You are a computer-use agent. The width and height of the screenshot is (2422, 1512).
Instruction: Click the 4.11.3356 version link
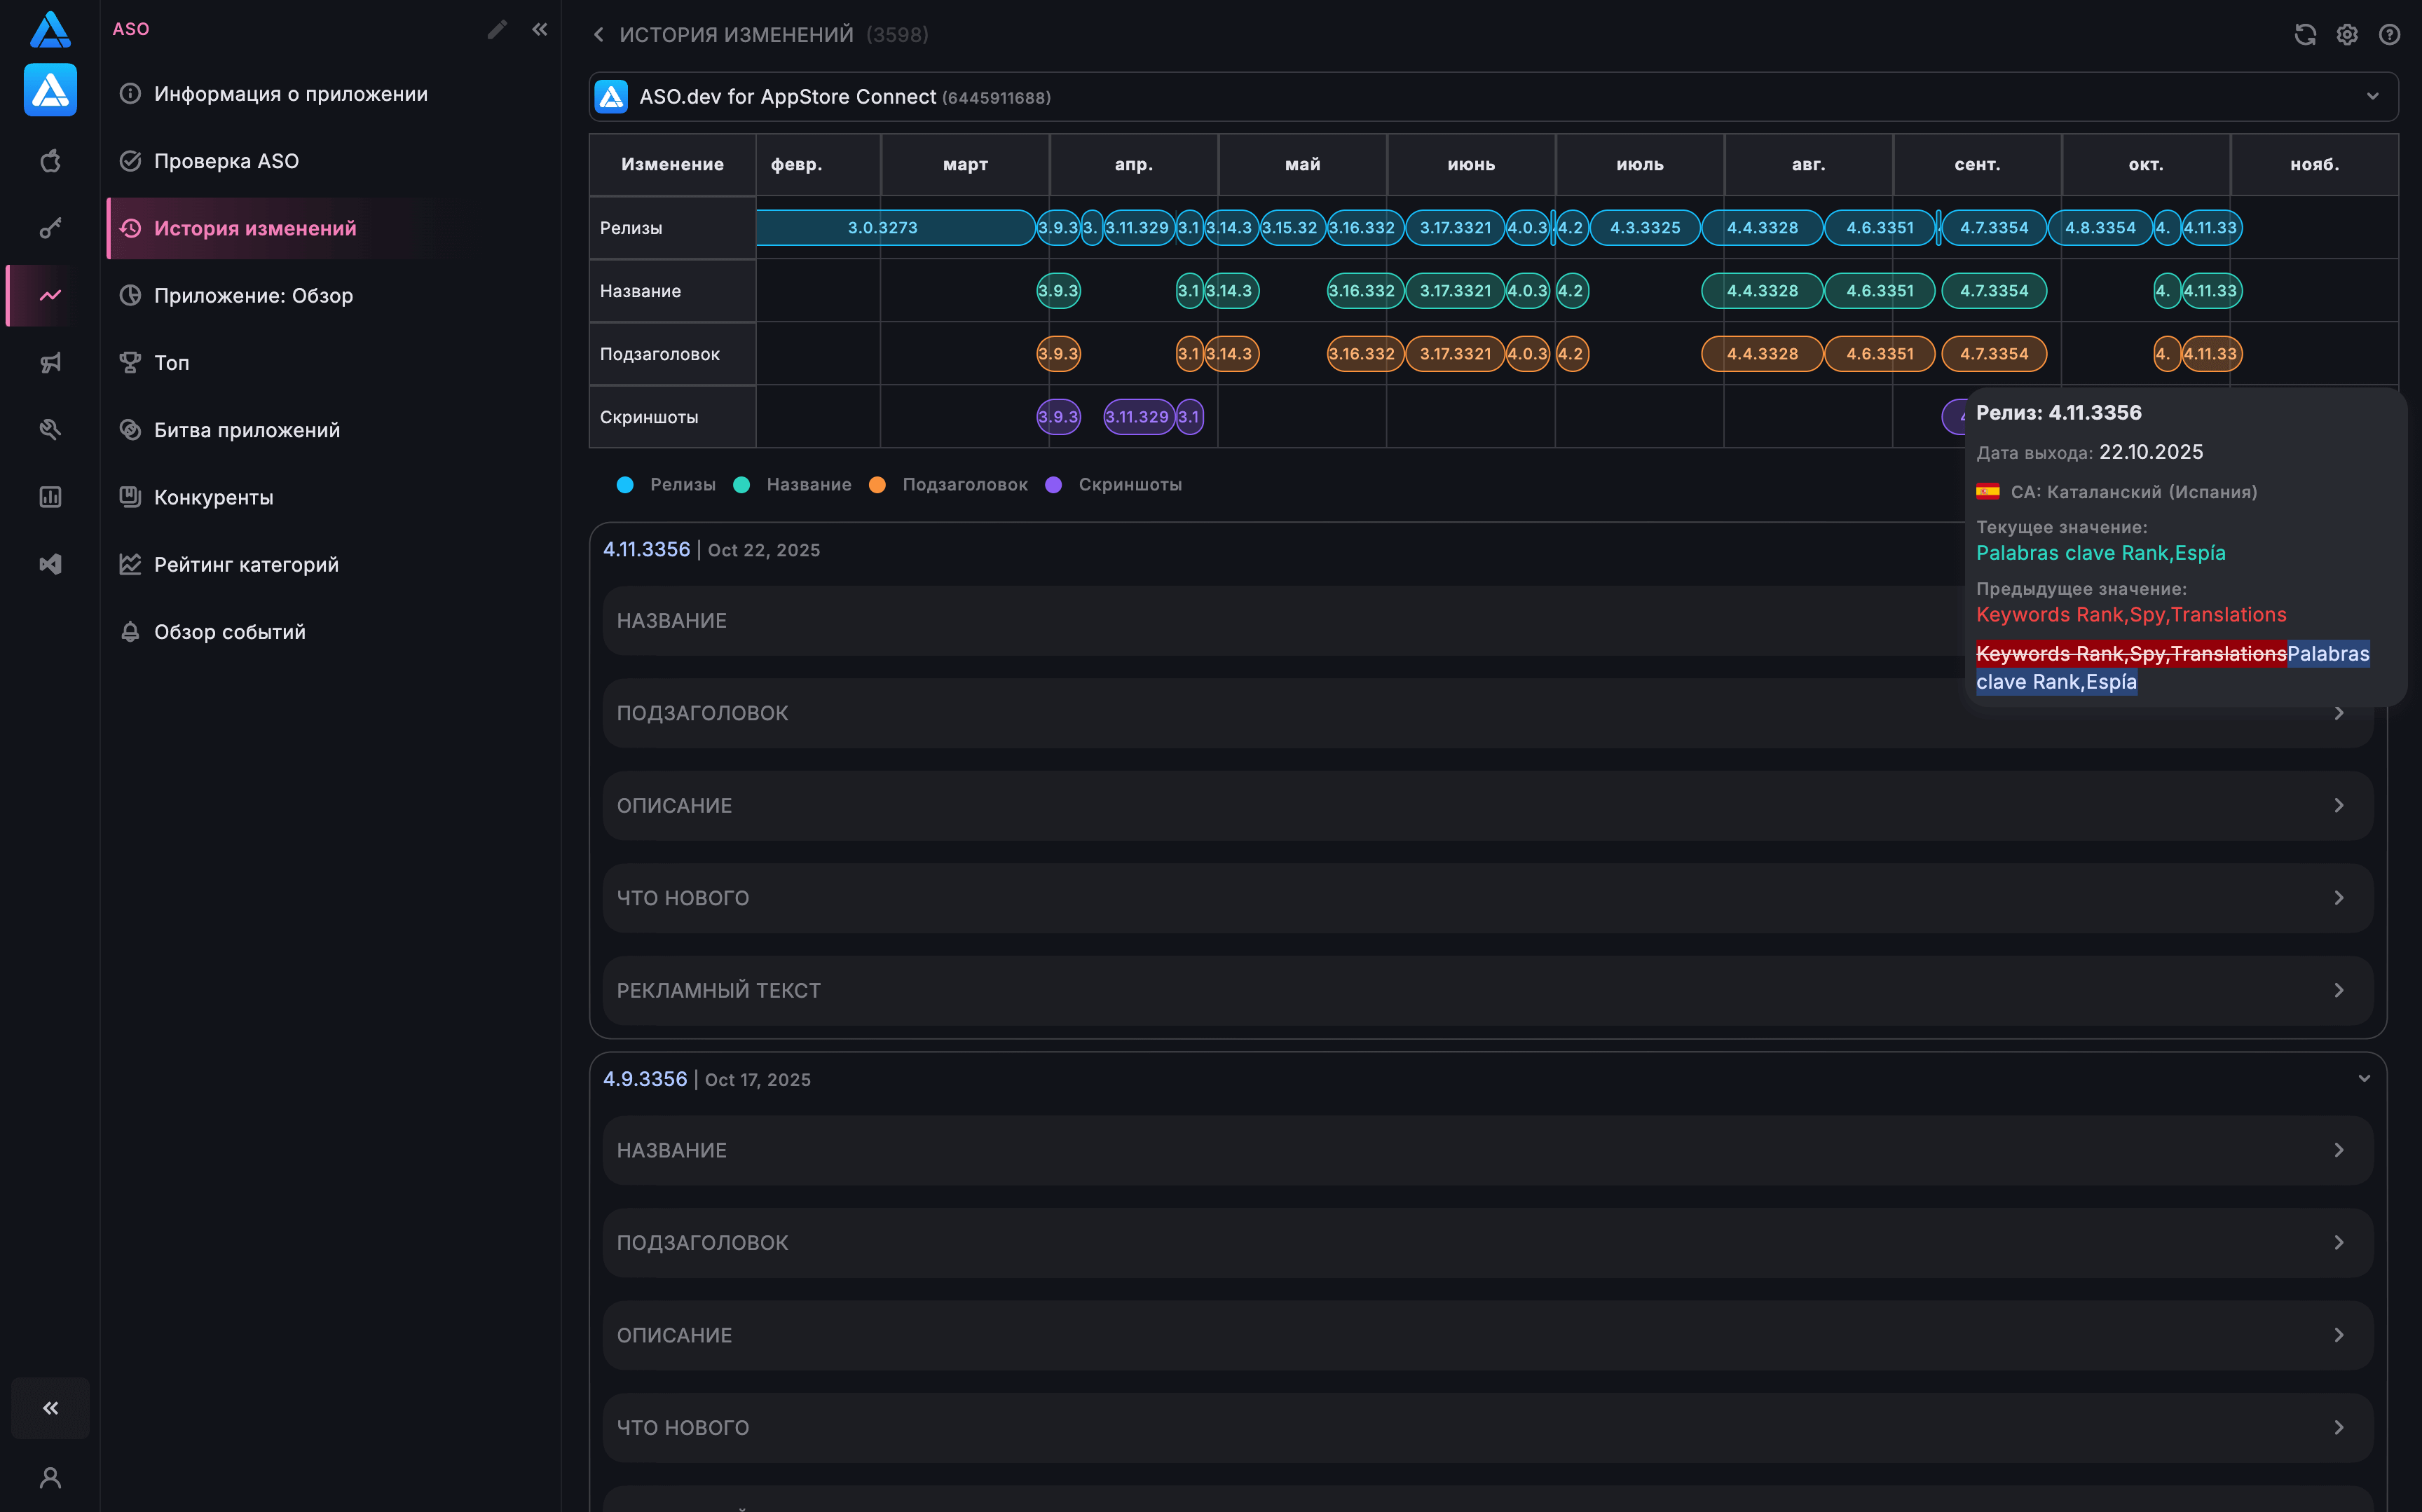(x=646, y=550)
